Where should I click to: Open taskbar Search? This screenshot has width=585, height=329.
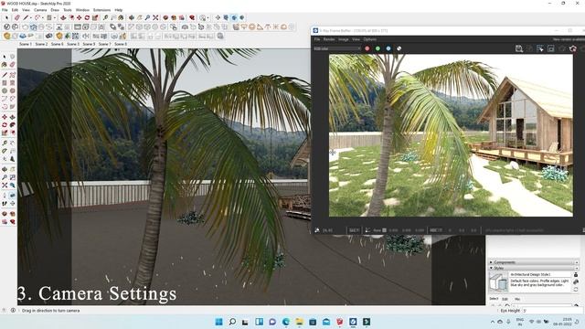(x=232, y=322)
